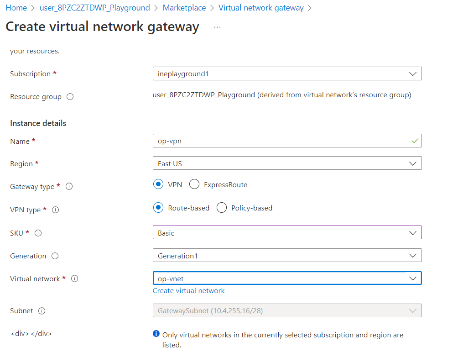Click info icon next to Subnet label
This screenshot has height=357, width=463.
tap(42, 311)
